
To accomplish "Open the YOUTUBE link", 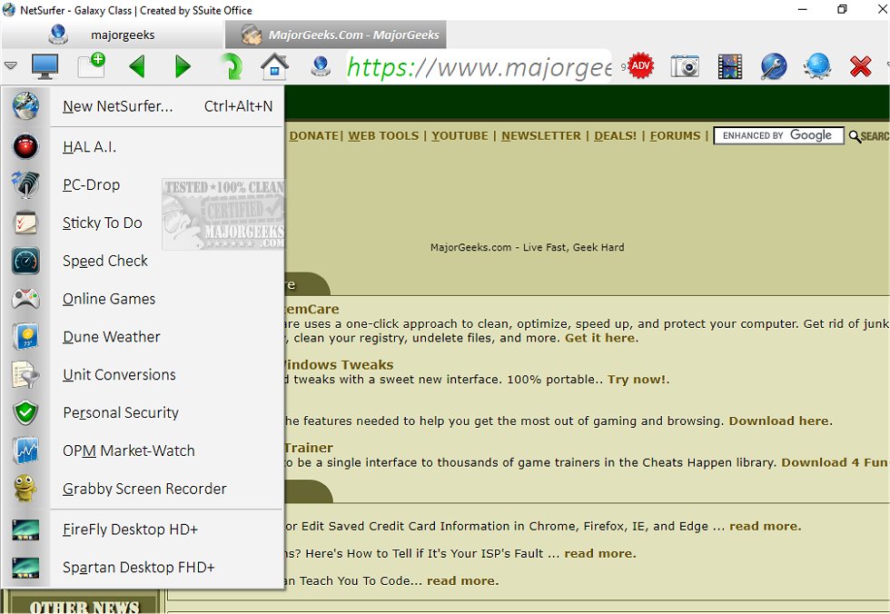I will click(460, 135).
